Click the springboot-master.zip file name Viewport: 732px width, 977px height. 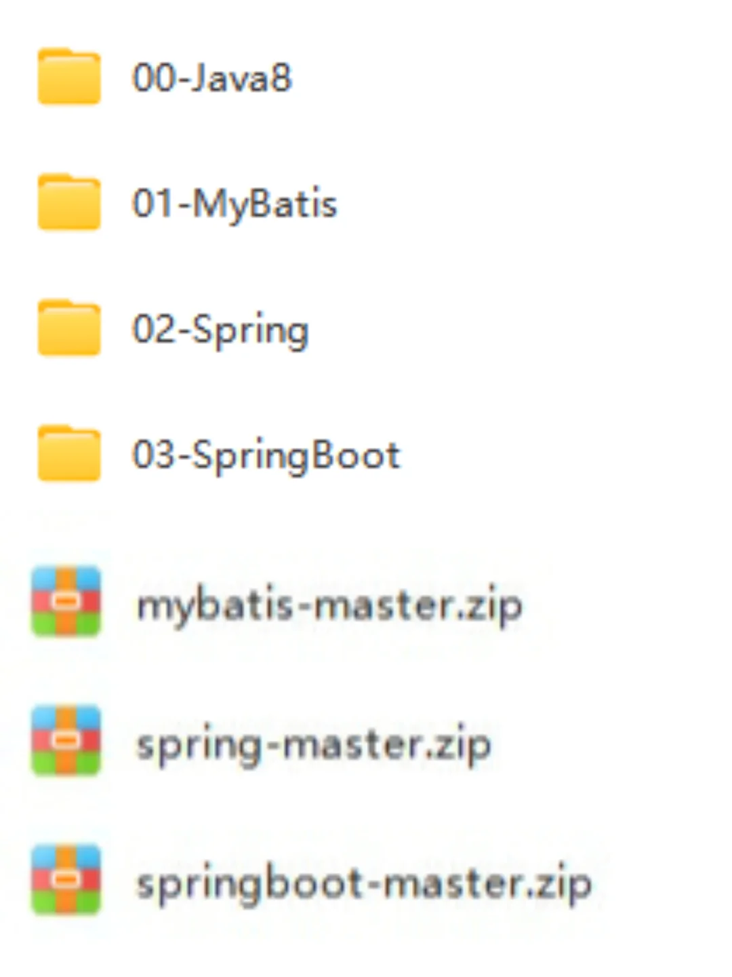[365, 884]
